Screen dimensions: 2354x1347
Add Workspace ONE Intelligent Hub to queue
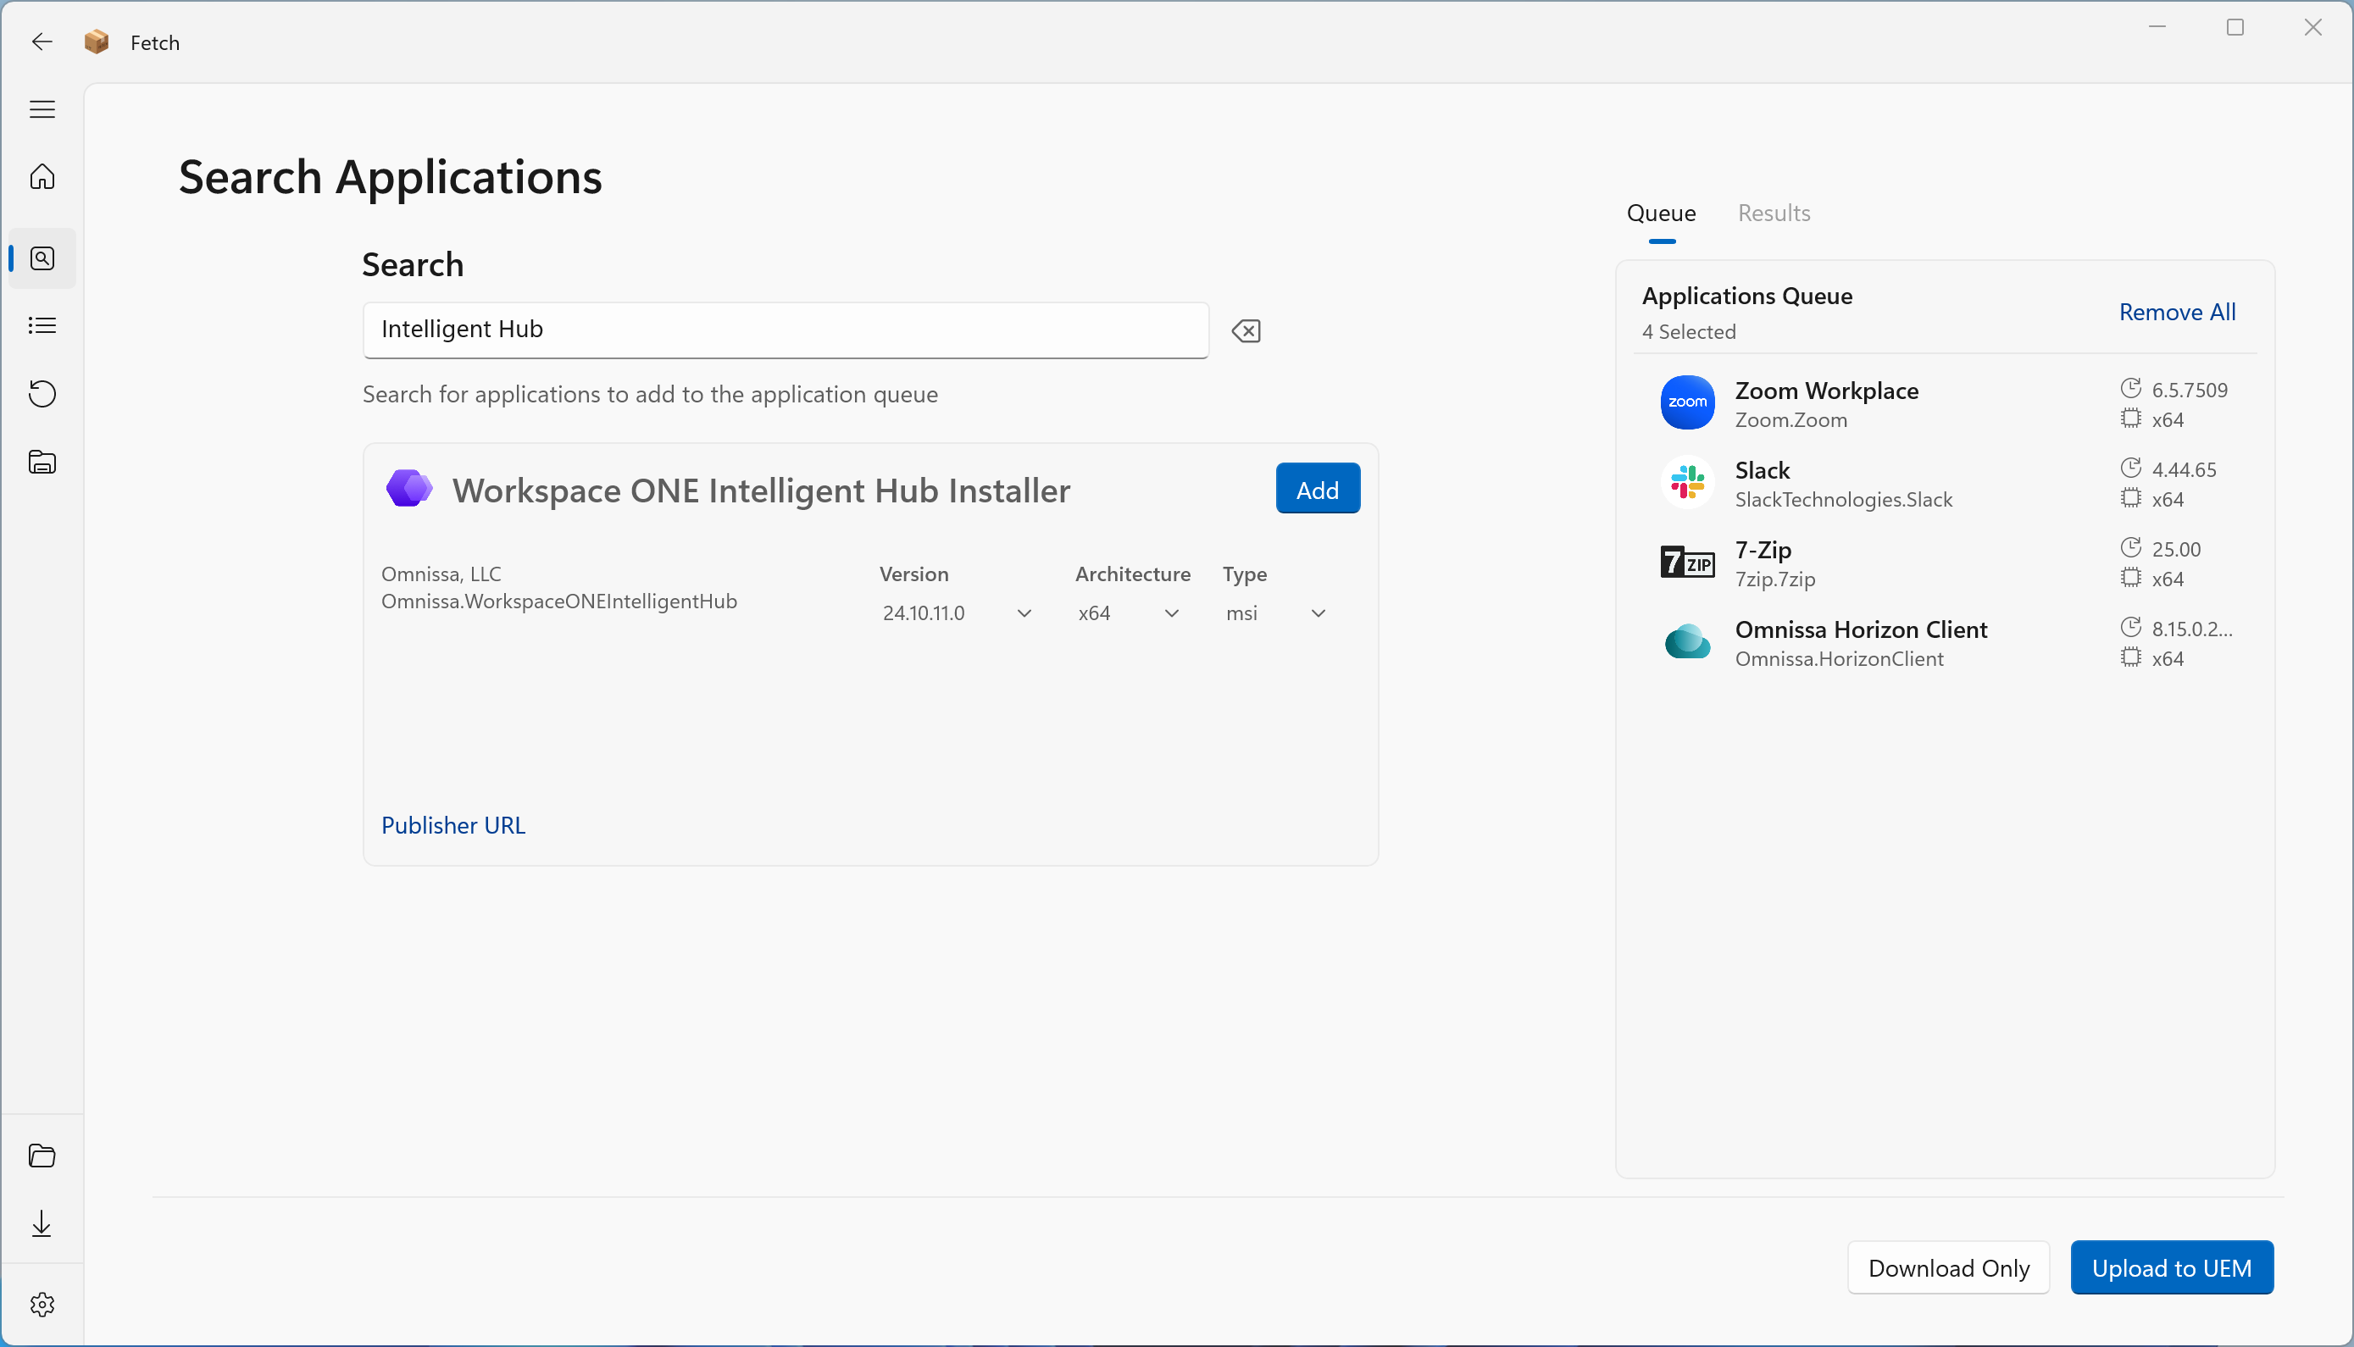pyautogui.click(x=1317, y=490)
